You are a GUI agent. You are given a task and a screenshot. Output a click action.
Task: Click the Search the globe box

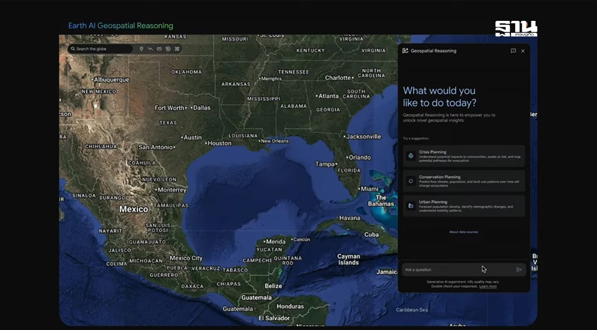point(101,49)
